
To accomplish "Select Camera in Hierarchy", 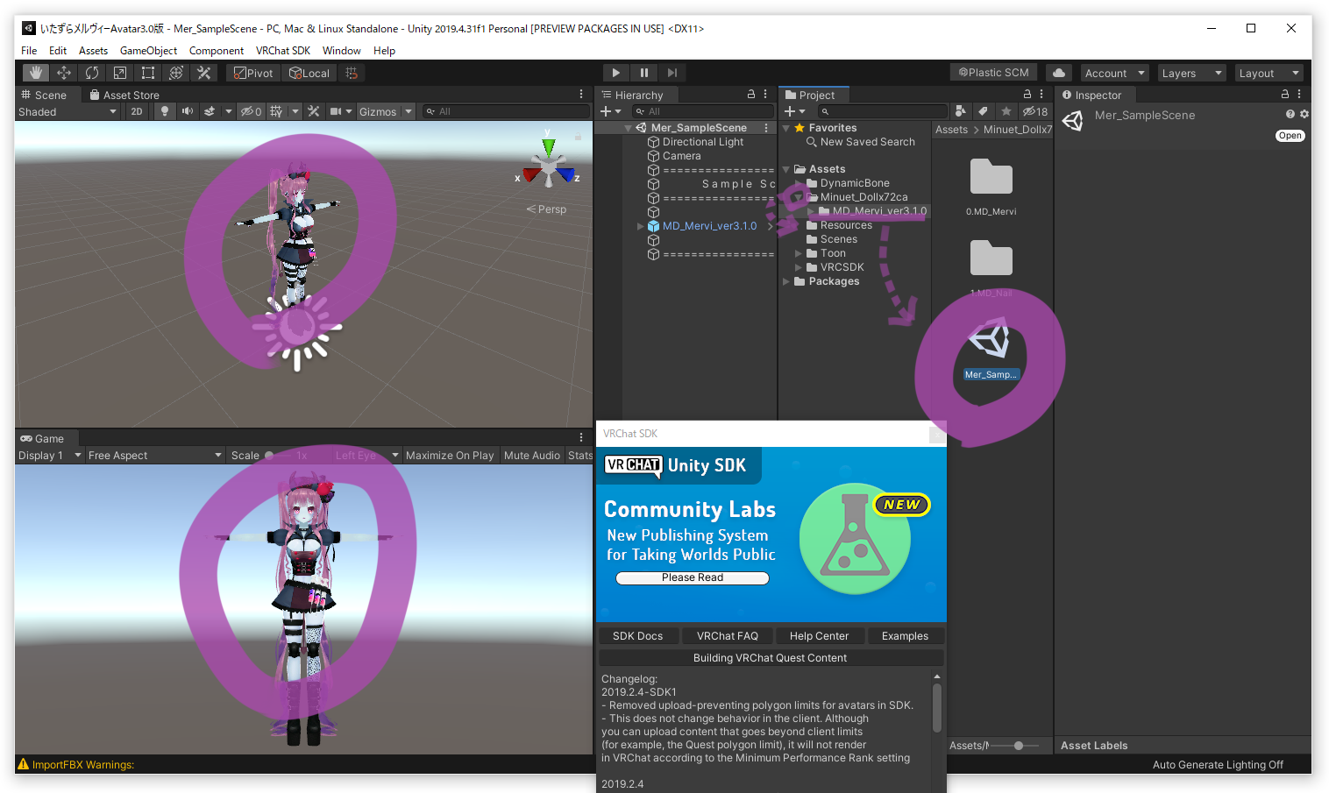I will click(x=681, y=156).
